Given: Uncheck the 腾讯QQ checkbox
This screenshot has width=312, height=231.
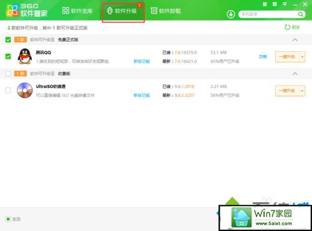Looking at the screenshot, I should coord(8,56).
